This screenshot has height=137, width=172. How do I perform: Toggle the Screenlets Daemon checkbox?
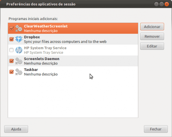[11, 61]
